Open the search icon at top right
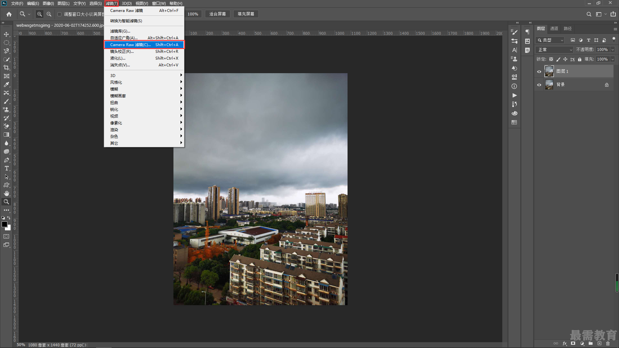 (x=589, y=14)
